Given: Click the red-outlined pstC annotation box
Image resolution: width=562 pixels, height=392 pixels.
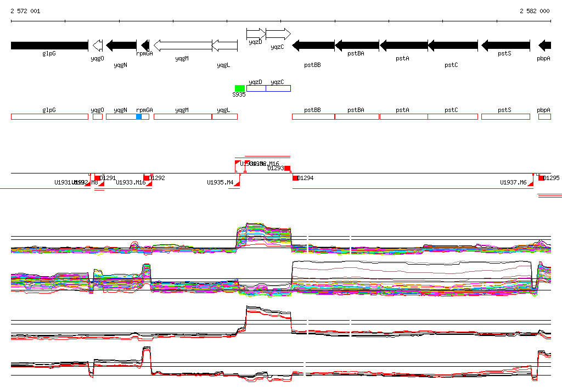Looking at the screenshot, I should click(453, 116).
